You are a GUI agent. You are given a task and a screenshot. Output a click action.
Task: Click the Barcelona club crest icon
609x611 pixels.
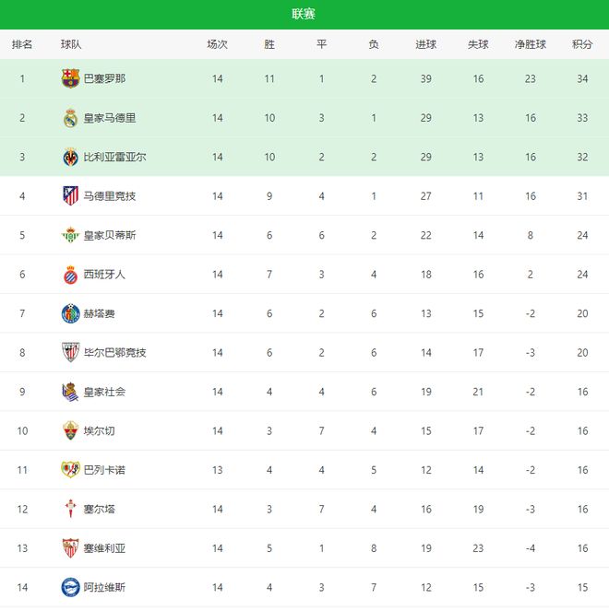pos(70,78)
